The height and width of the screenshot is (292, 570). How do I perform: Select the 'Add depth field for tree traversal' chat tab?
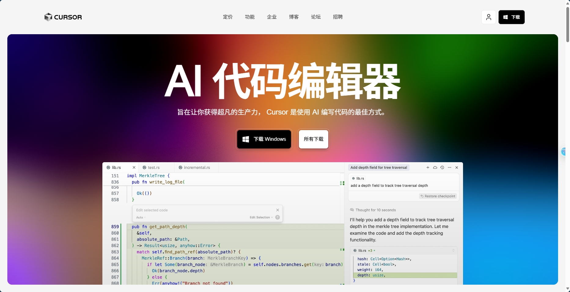point(379,167)
